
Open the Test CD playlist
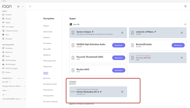[x=5, y=82]
